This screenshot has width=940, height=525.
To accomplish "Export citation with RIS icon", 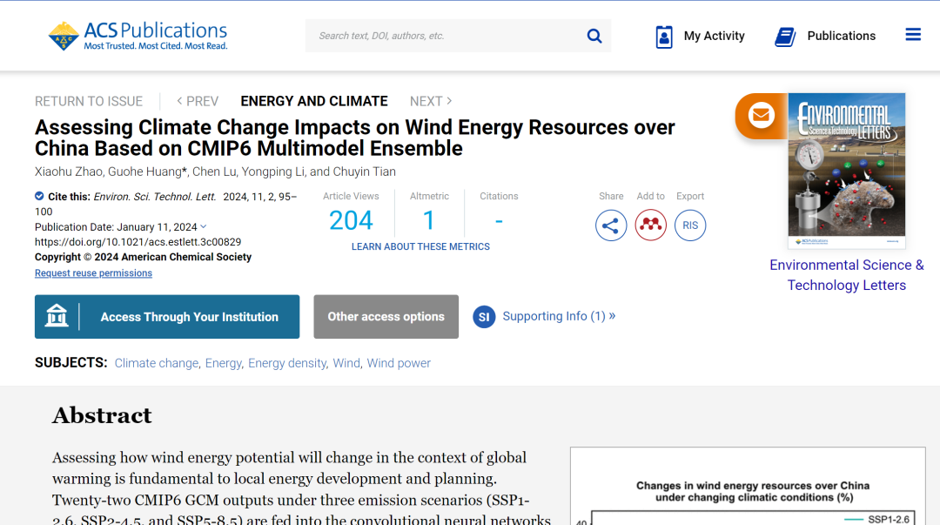I will point(690,225).
